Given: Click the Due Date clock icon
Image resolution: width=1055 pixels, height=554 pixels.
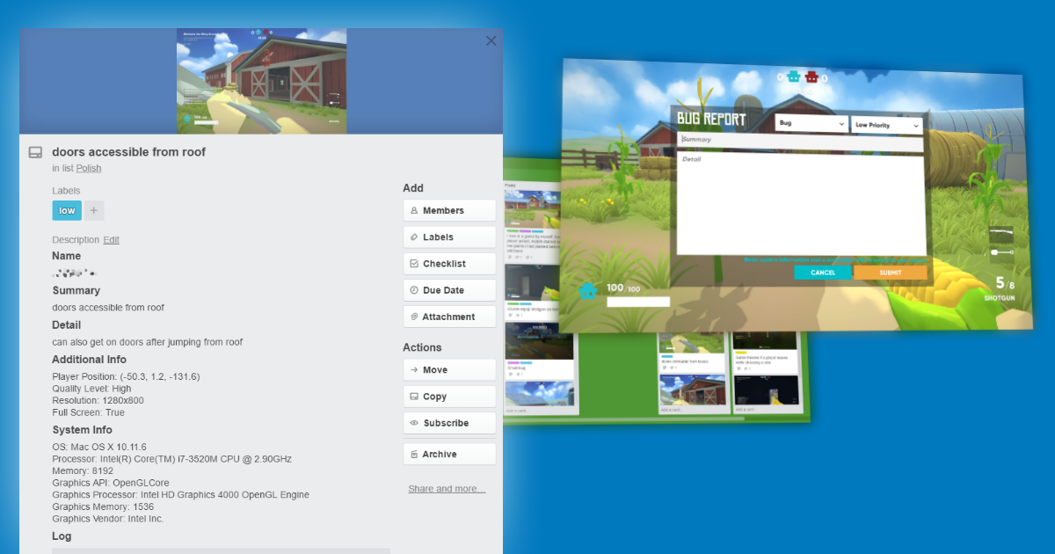Looking at the screenshot, I should click(x=415, y=289).
